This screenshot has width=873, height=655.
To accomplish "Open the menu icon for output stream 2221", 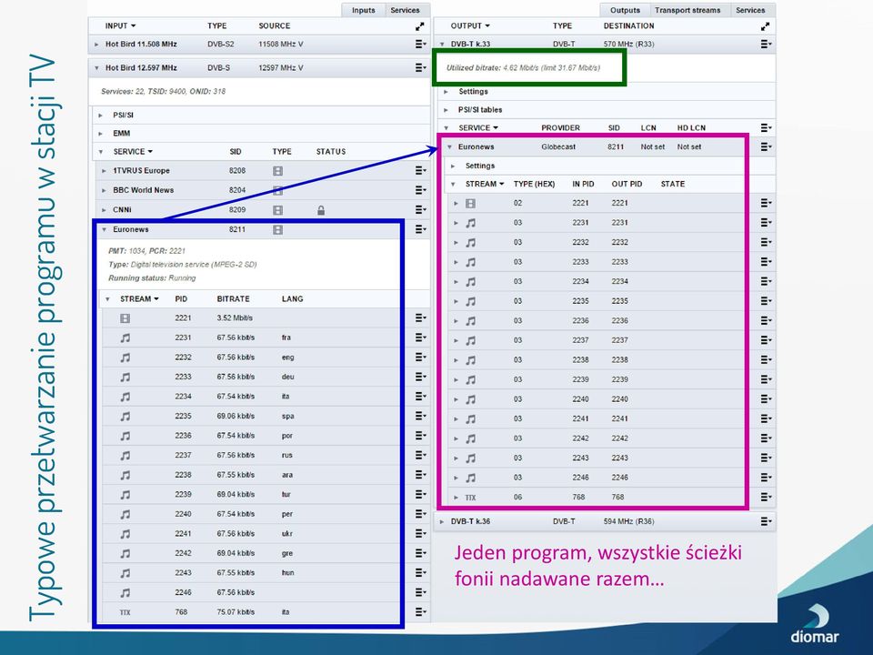I will point(767,203).
